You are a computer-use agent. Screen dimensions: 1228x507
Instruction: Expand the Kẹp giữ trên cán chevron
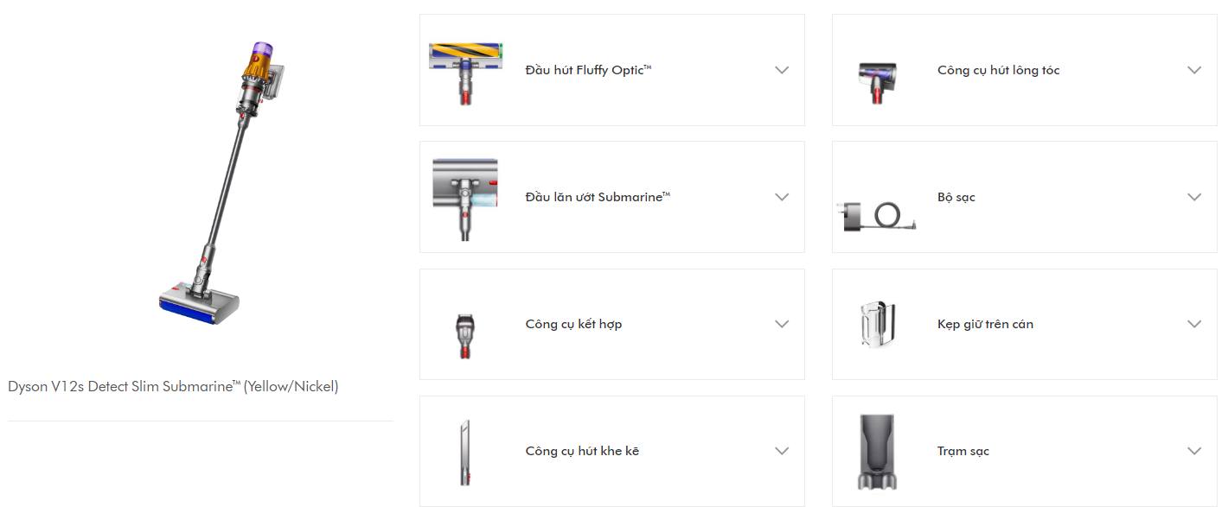[1194, 324]
